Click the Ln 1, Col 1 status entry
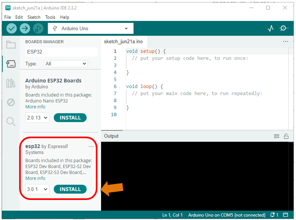The height and width of the screenshot is (220, 296). point(172,215)
